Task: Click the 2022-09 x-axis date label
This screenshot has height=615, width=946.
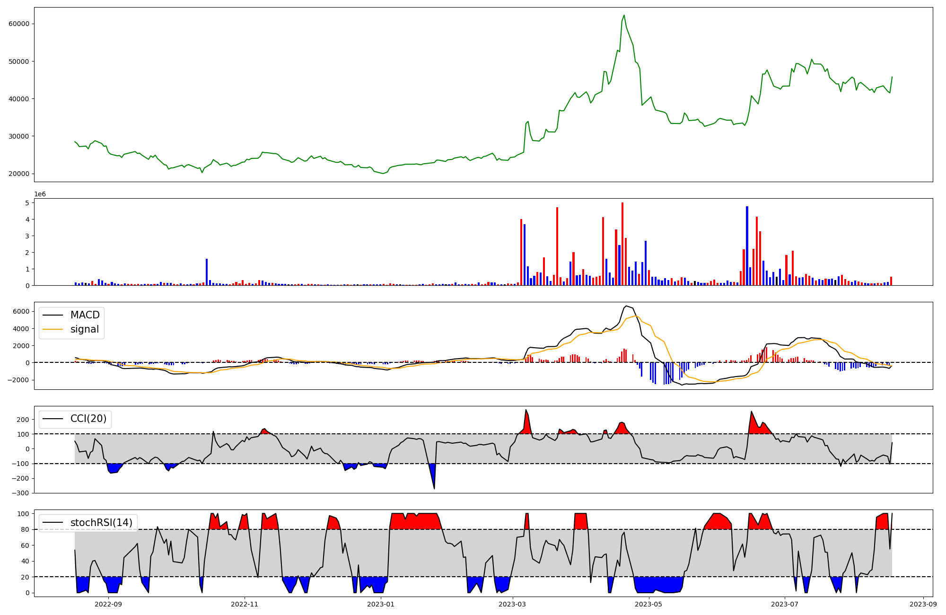Action: (108, 604)
